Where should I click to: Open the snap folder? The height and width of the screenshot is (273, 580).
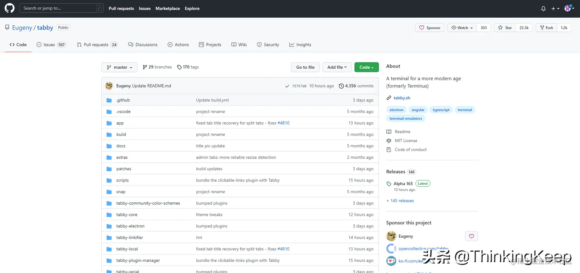[x=121, y=192]
